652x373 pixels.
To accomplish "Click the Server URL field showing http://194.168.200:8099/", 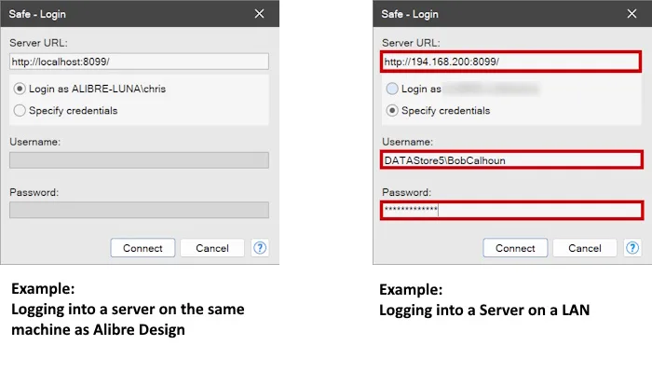I will click(x=511, y=62).
